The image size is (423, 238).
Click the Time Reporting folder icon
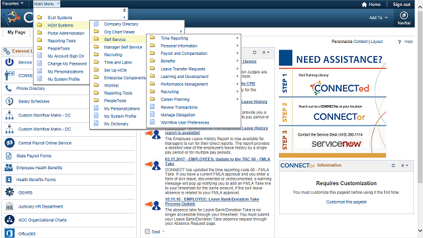[153, 38]
